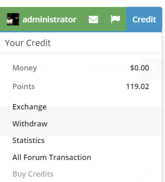The width and height of the screenshot is (165, 182).
Task: Choose Withdraw from the credit menu
Action: 30,124
